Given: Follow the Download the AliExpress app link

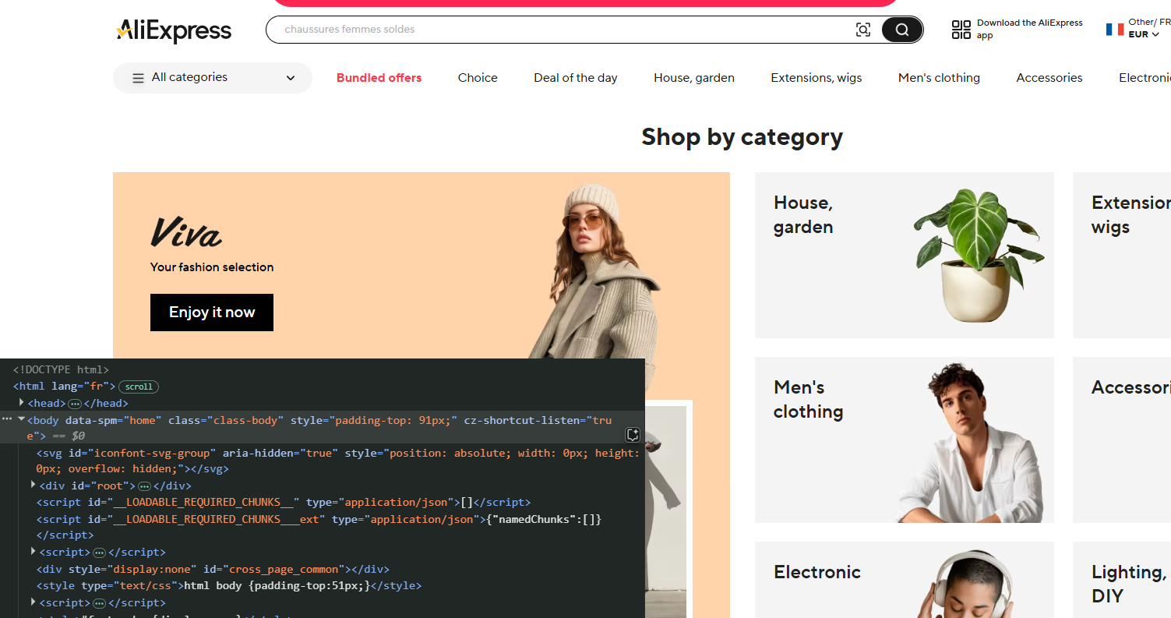Looking at the screenshot, I should [1030, 28].
